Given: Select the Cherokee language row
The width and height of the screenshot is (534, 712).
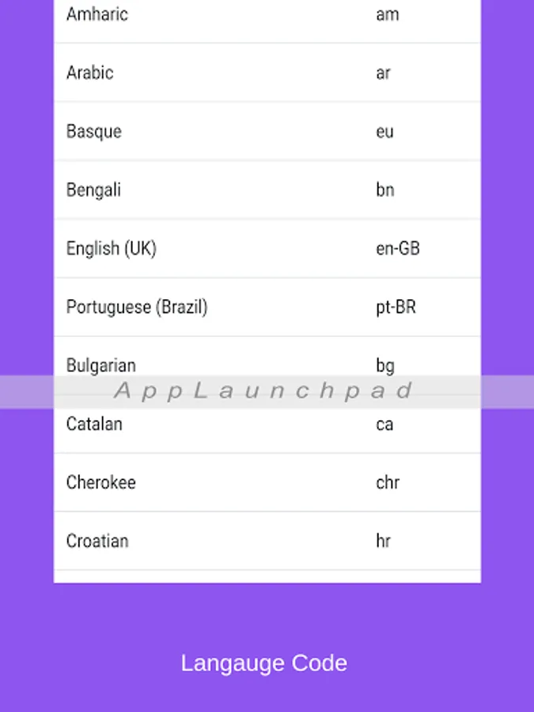Looking at the screenshot, I should (100, 483).
